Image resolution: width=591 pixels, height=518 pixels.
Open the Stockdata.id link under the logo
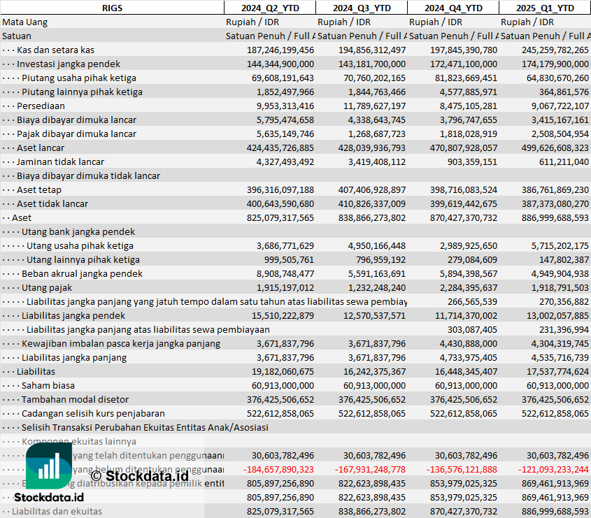[49, 497]
